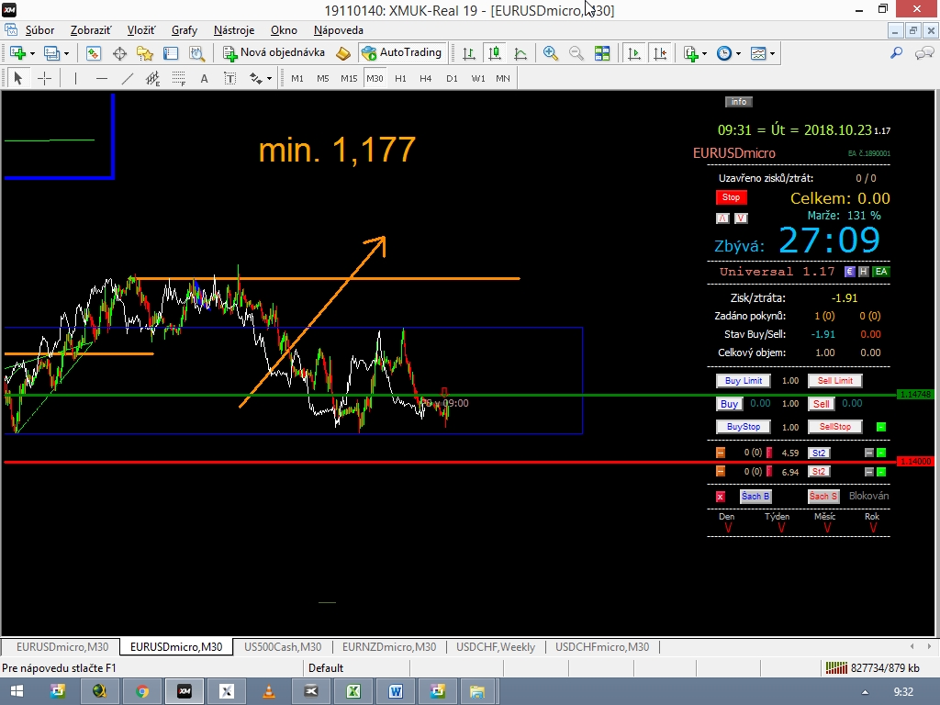The image size is (940, 705).
Task: Switch timeframe to D1
Action: (x=452, y=78)
